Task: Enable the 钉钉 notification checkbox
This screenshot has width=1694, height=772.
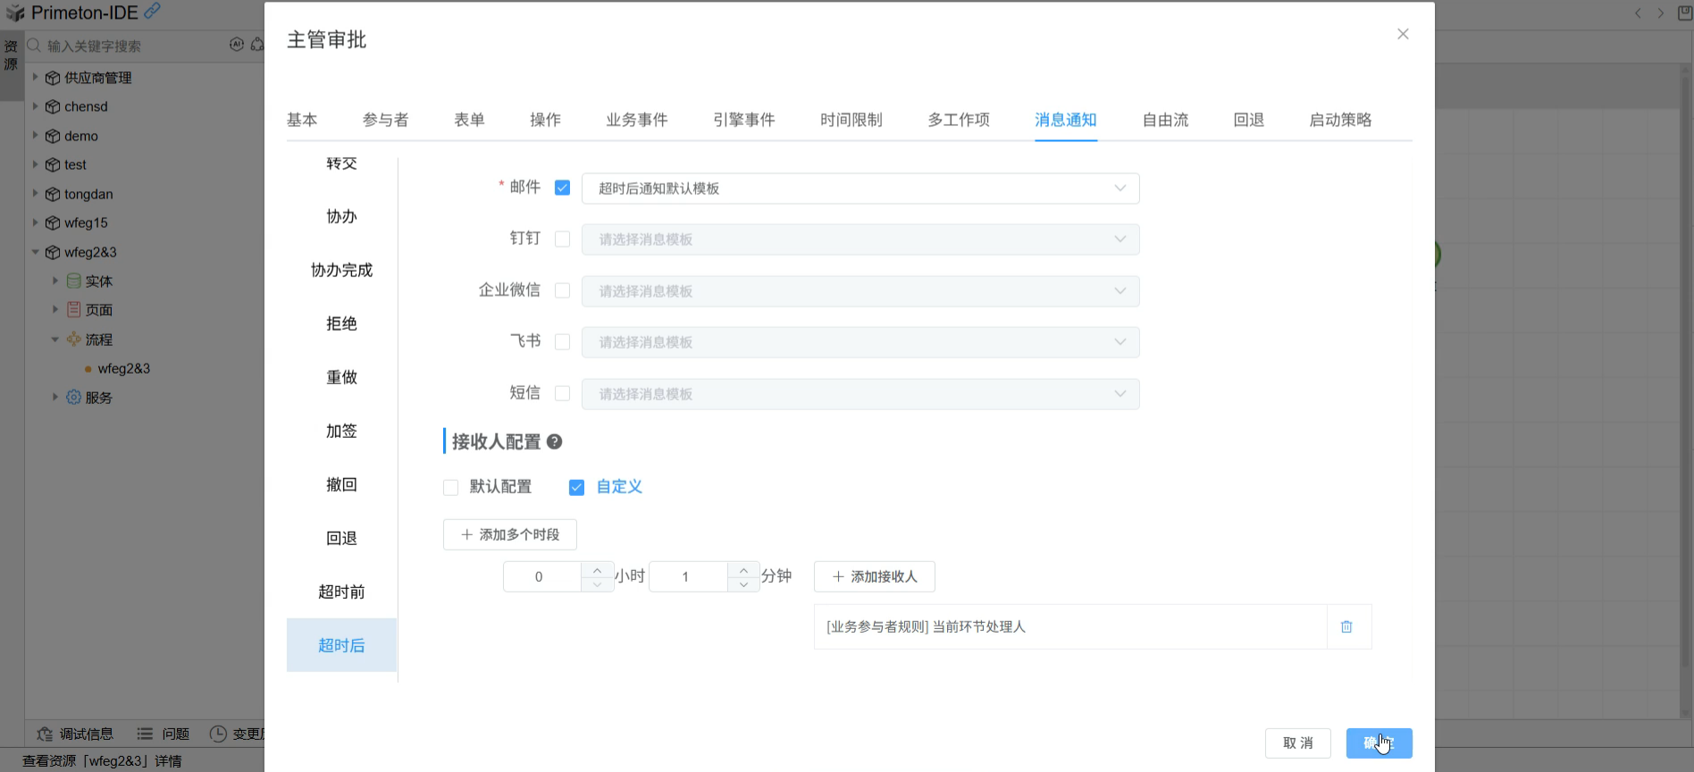Action: coord(562,239)
